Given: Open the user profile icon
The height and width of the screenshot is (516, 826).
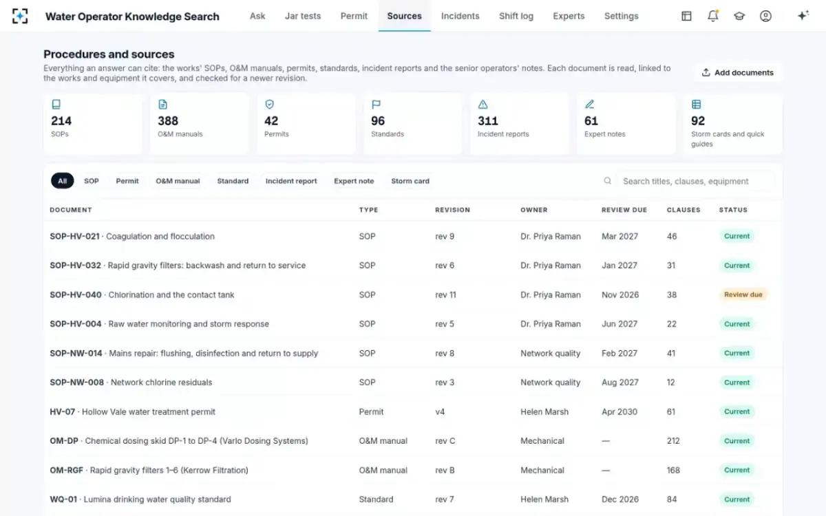Looking at the screenshot, I should pos(765,16).
